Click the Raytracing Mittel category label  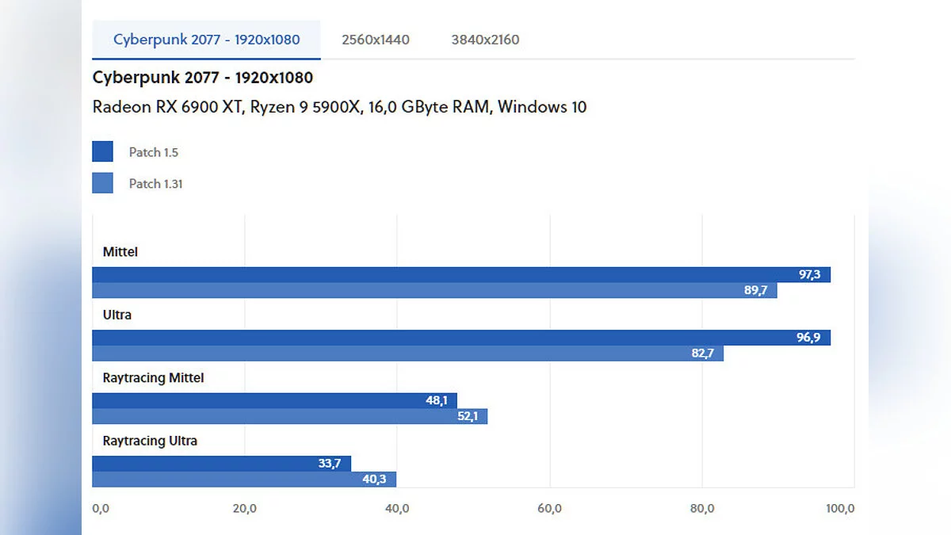pos(154,378)
